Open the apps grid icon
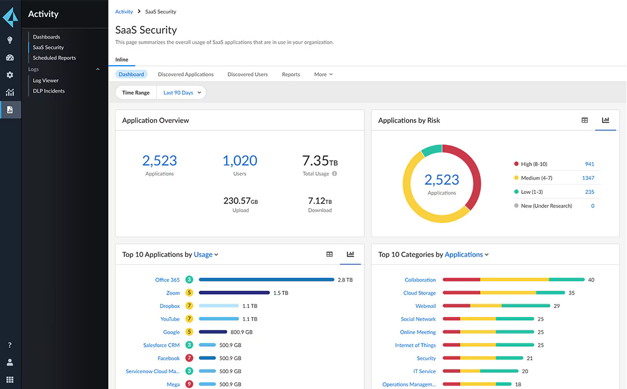 [x=10, y=379]
